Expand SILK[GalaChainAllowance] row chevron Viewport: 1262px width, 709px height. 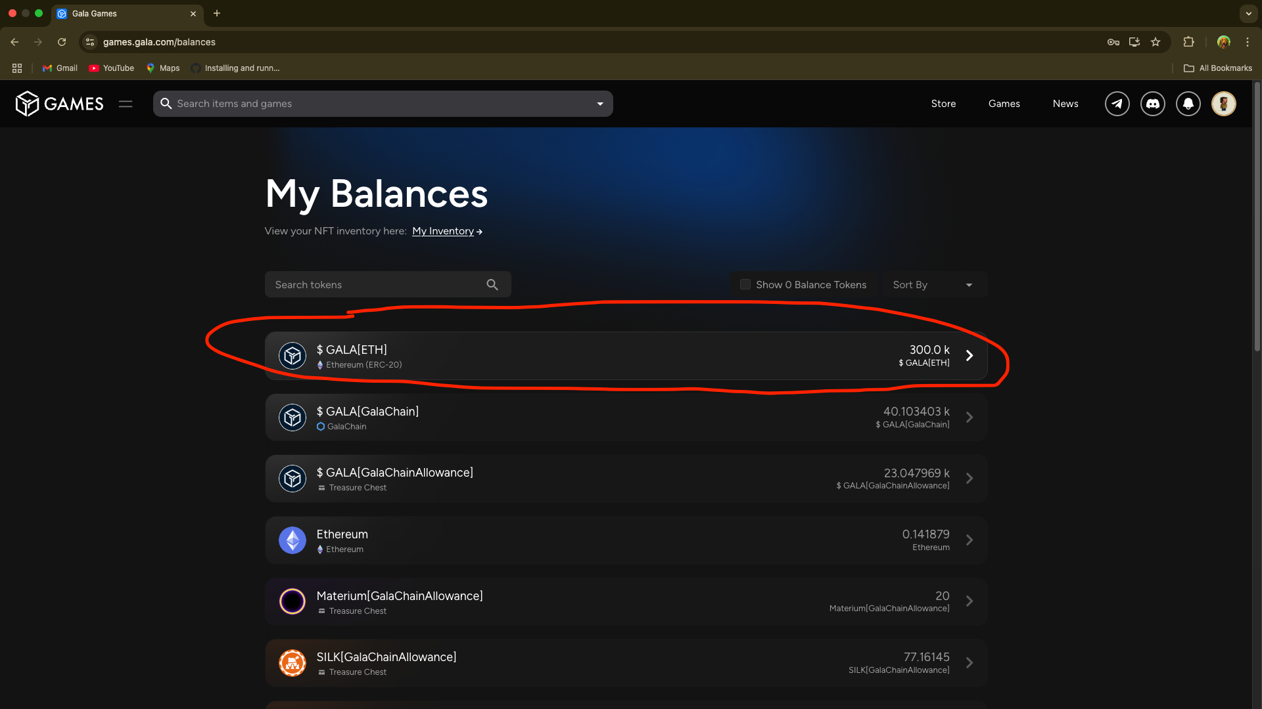click(x=970, y=663)
